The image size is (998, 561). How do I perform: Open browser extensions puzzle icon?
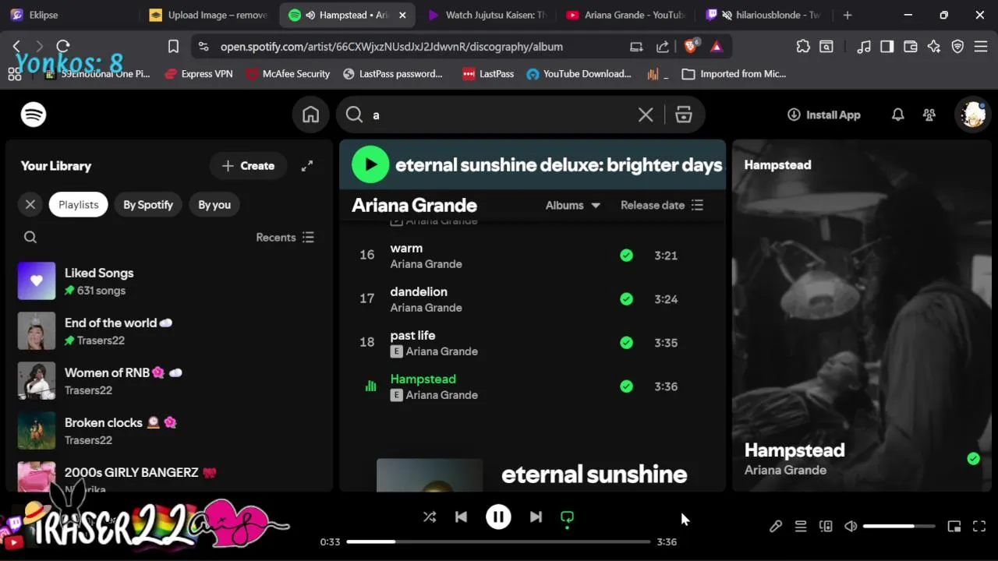(x=803, y=47)
